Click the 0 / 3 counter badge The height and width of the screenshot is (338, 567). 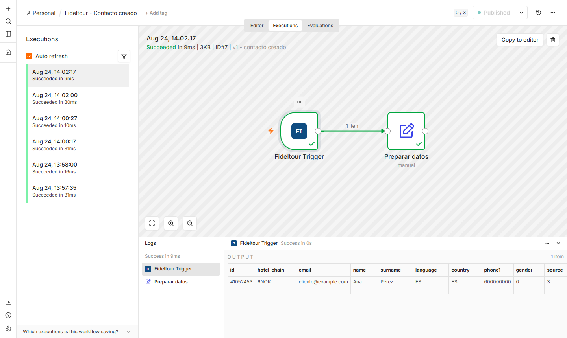pos(461,13)
